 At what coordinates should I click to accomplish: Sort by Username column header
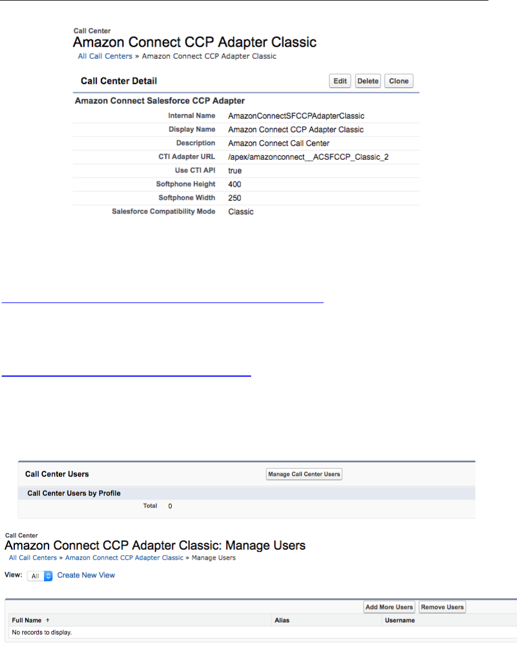coord(400,620)
